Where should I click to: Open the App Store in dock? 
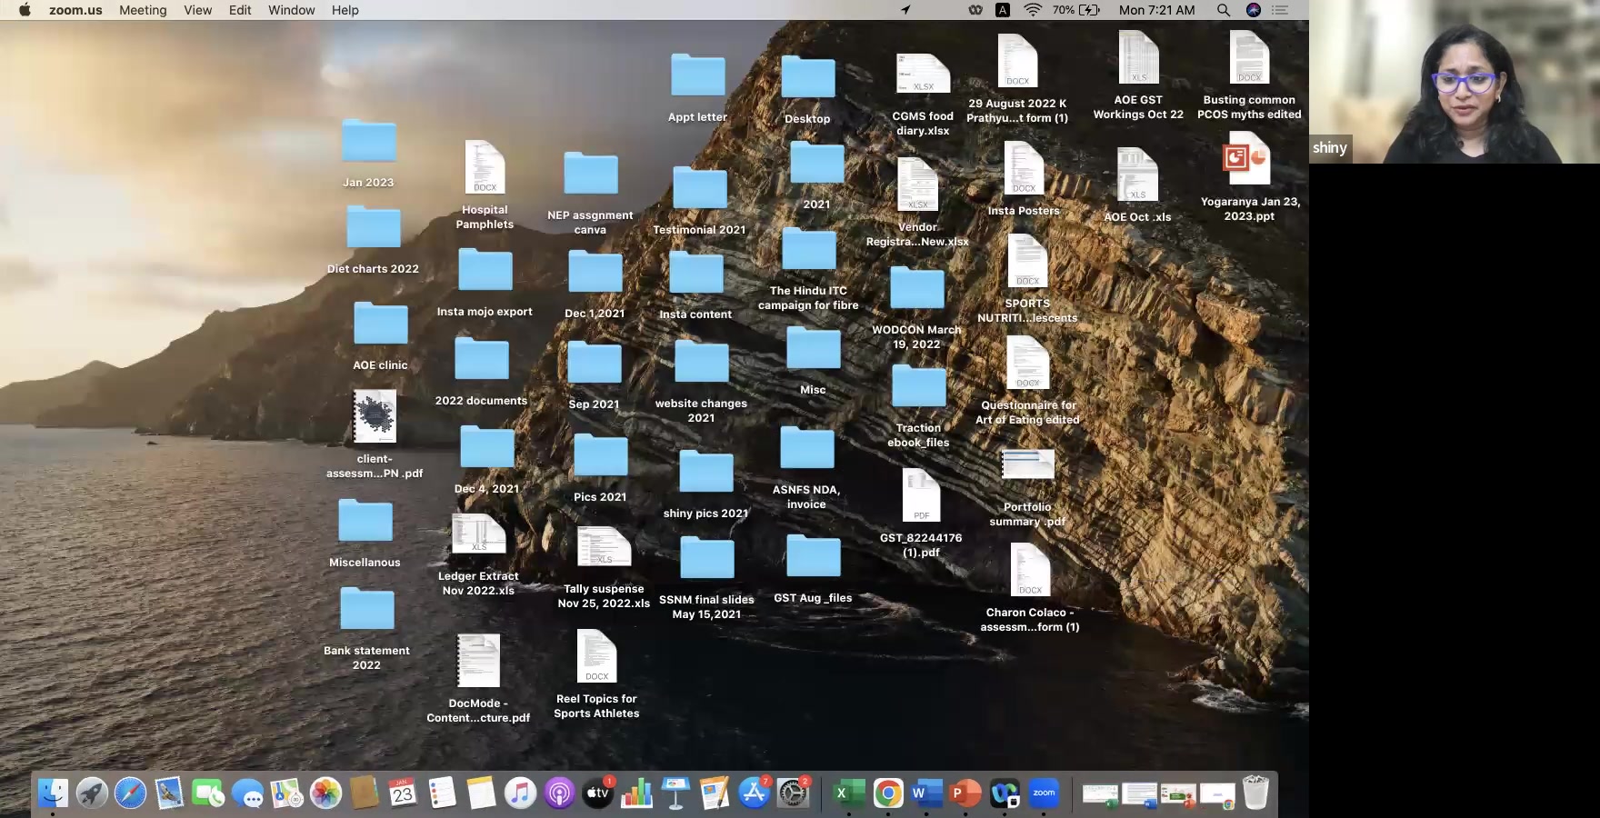click(x=754, y=793)
